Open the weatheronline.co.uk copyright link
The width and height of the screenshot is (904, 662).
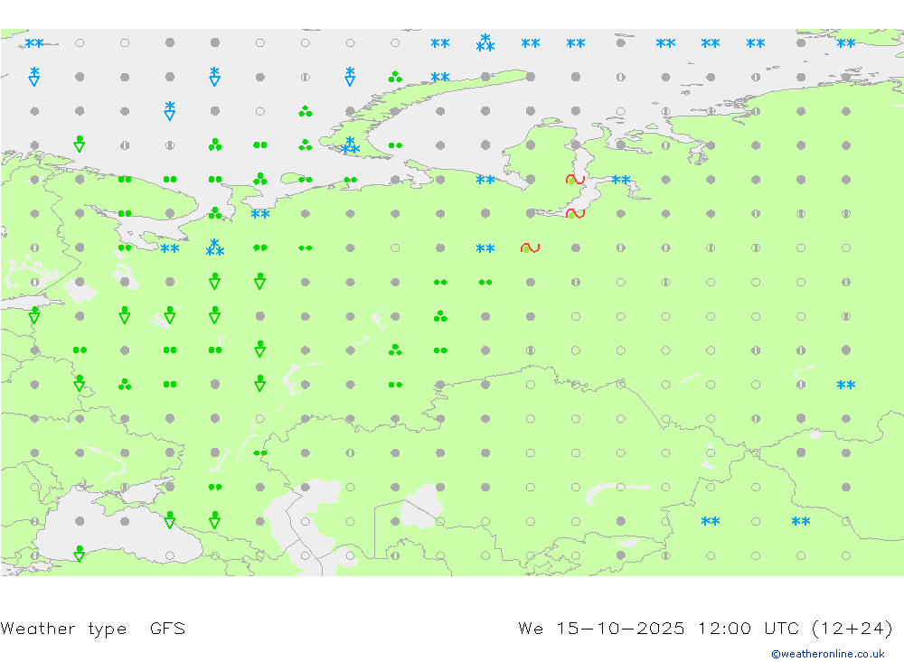(828, 654)
